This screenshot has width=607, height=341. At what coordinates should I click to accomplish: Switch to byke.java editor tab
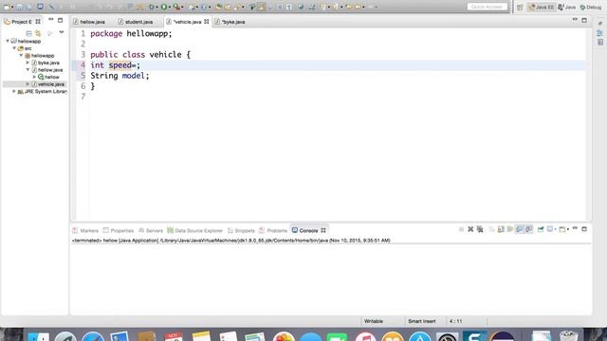click(x=230, y=22)
